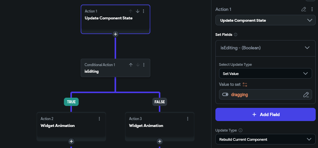318x148 pixels.
Task: Show Set Fields info tooltip icon
Action: 235,35
